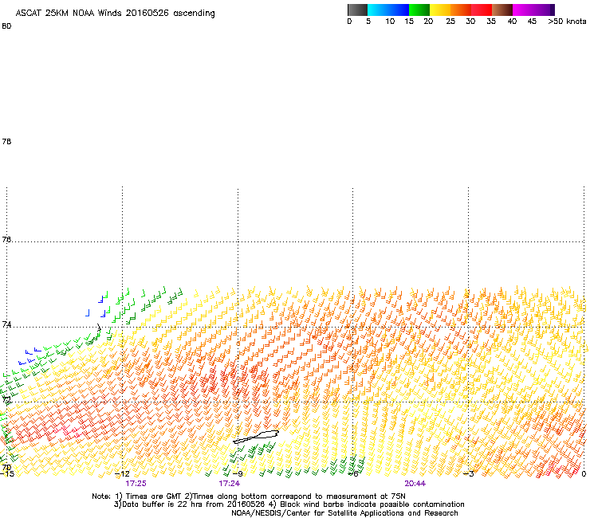The height and width of the screenshot is (518, 590).
Task: Click the red 30-35 knots color band
Action: (x=482, y=10)
